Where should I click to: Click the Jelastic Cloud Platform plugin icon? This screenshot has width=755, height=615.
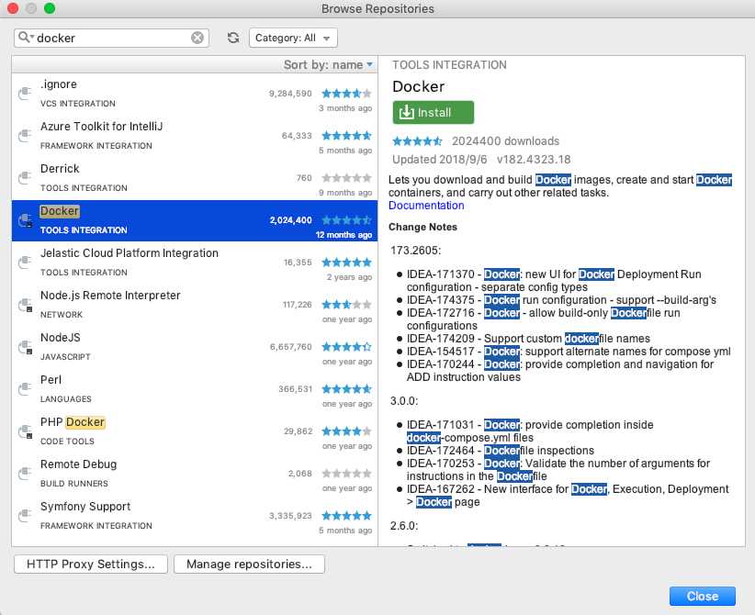(x=25, y=263)
